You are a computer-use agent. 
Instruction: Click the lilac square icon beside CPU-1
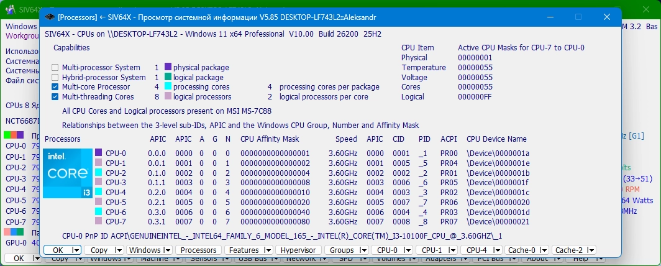click(99, 163)
